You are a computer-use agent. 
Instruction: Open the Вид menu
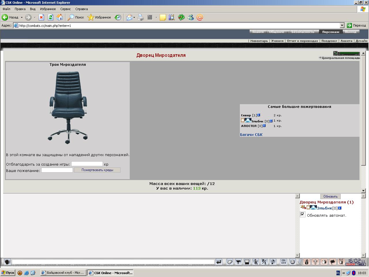pos(33,9)
